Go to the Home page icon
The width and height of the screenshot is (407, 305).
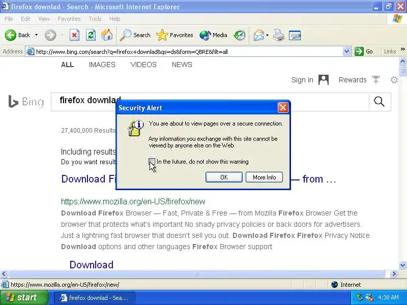(x=107, y=35)
